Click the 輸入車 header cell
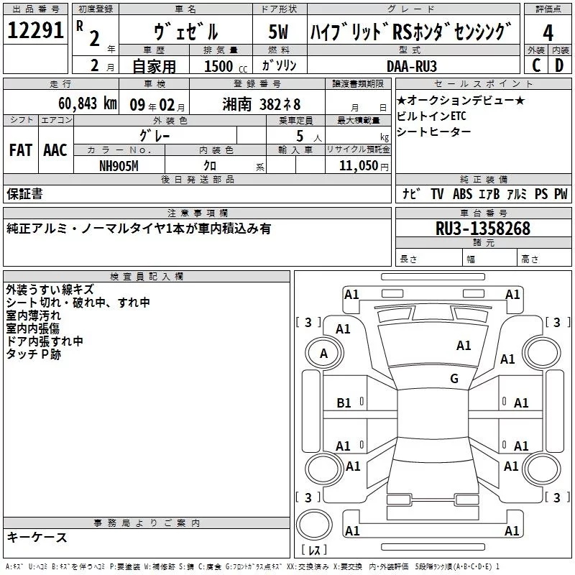Image resolution: width=575 pixels, height=575 pixels. click(295, 150)
